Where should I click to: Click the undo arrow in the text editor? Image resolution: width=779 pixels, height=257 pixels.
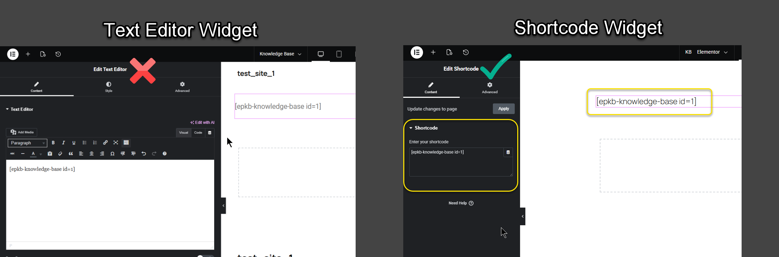[144, 154]
